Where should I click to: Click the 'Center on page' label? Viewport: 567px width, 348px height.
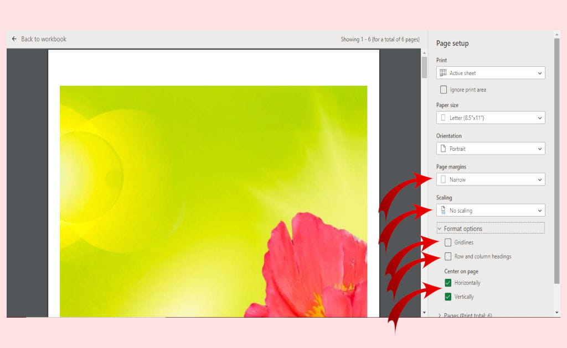[x=461, y=271]
